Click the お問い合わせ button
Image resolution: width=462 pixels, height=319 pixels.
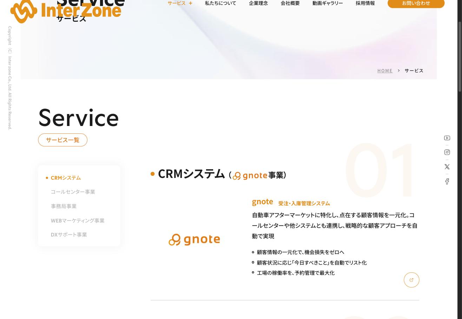coord(416,3)
